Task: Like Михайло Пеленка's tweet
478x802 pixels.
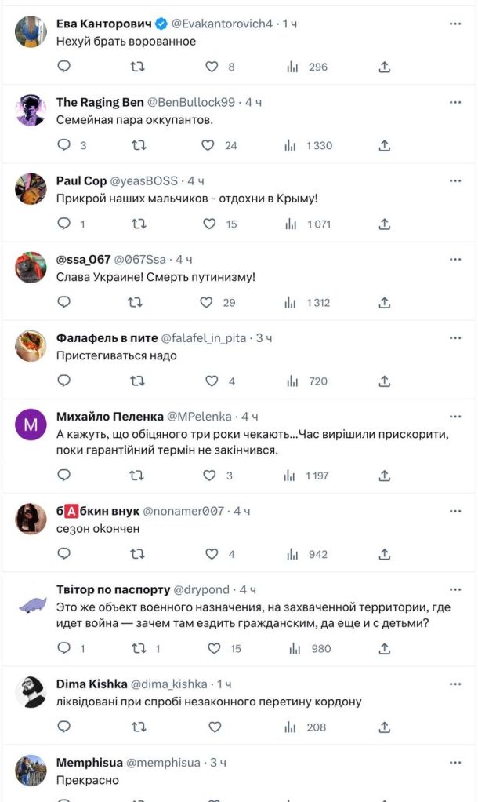Action: 209,476
